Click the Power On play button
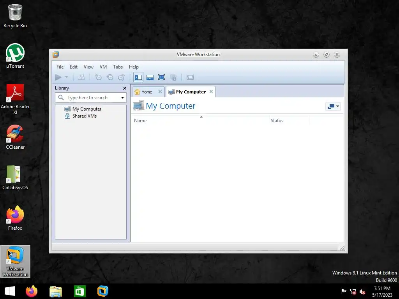This screenshot has height=299, width=399. coord(58,77)
